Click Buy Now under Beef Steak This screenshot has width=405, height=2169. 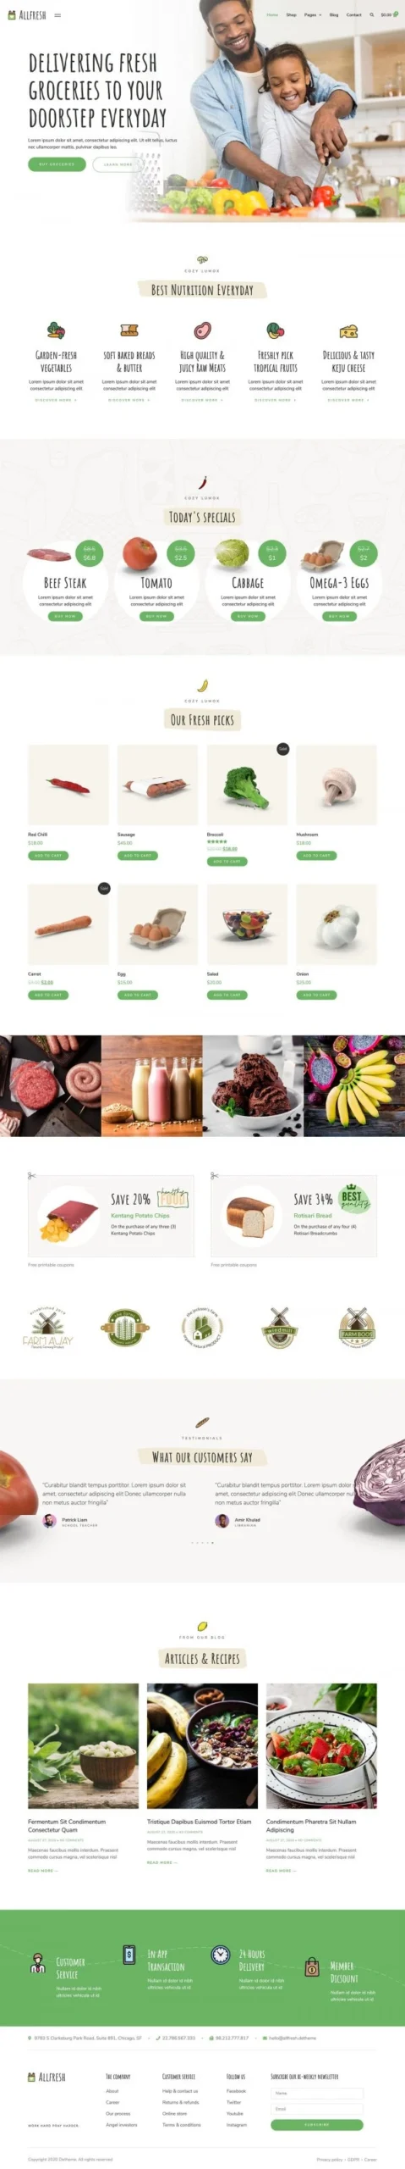(x=65, y=616)
